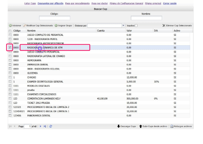Enable the Inactivo checkbox
203x144 pixels.
[136, 25]
